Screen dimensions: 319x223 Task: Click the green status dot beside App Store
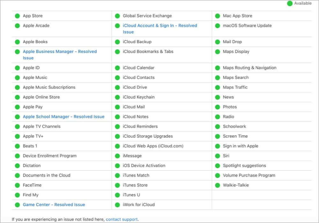(x=17, y=16)
